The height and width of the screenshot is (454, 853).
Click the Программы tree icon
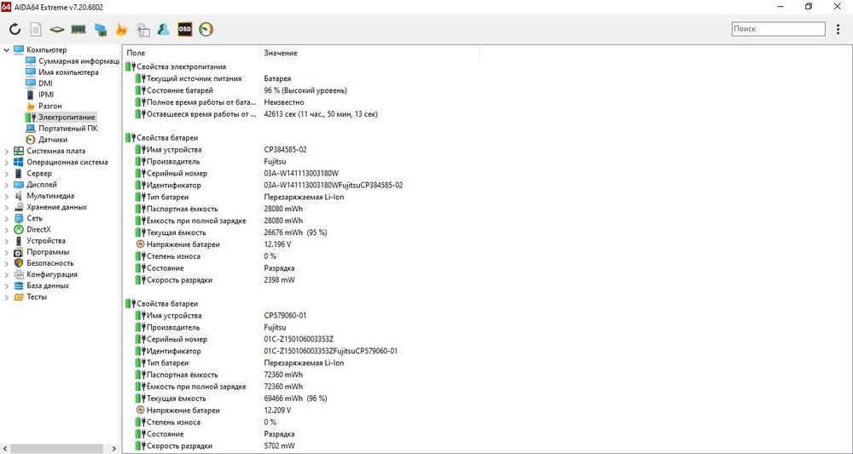19,252
